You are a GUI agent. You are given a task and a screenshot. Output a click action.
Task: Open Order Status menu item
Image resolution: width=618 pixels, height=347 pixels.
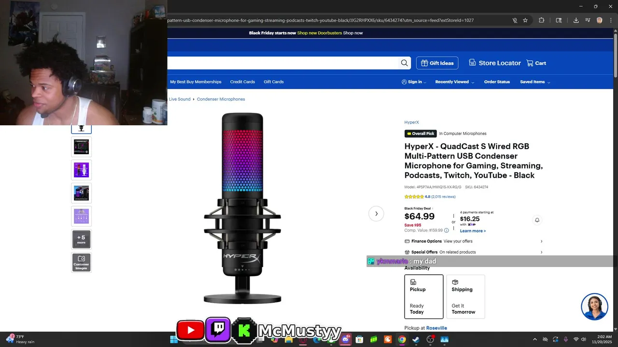pos(497,82)
